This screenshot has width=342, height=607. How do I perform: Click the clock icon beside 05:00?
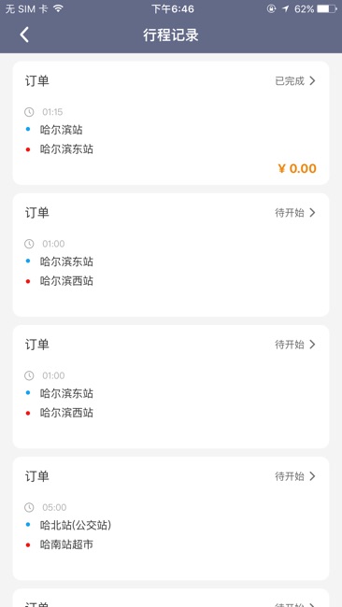tap(29, 507)
